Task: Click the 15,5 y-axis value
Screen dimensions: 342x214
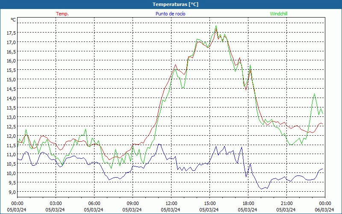Action: [x=11, y=70]
